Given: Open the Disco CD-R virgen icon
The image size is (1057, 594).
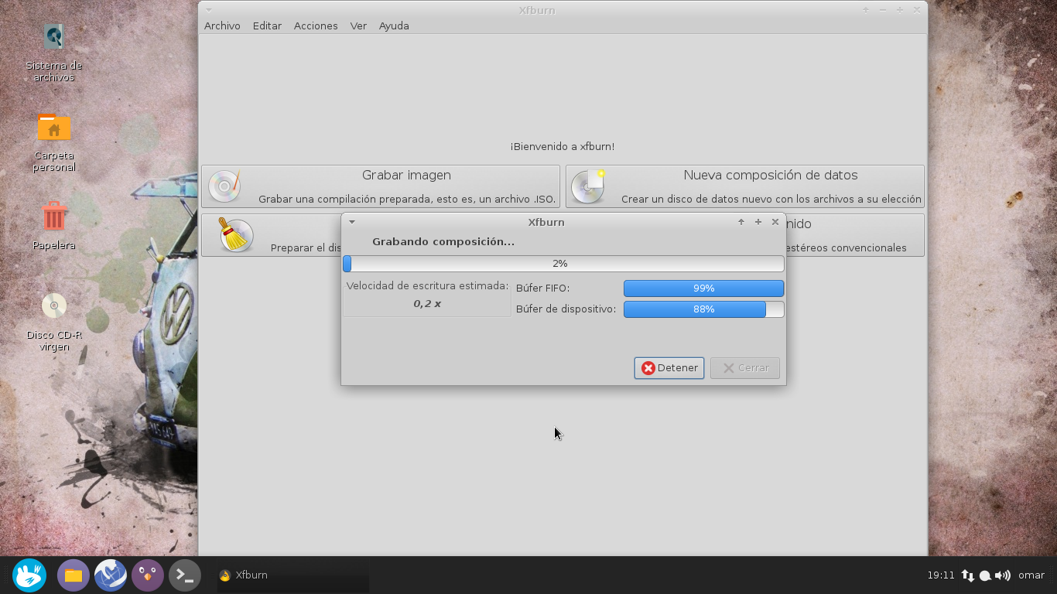Looking at the screenshot, I should pos(53,306).
